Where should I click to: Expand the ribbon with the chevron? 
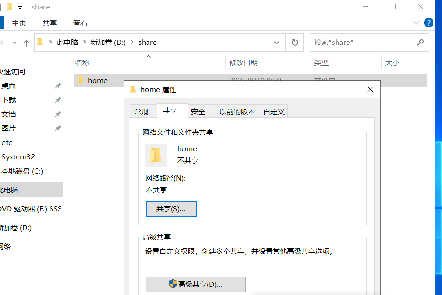click(x=416, y=23)
